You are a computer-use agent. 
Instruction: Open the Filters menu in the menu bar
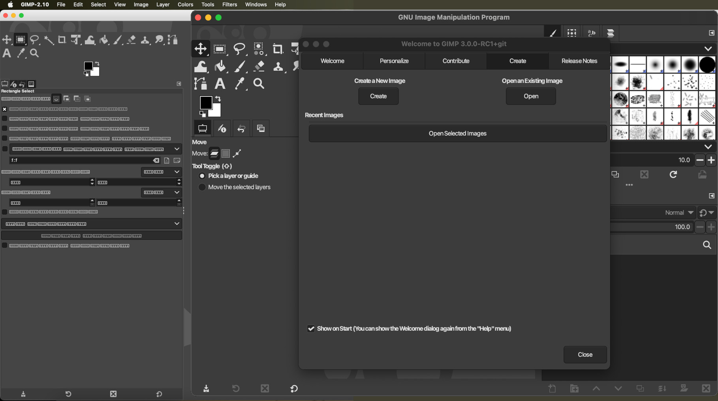[229, 4]
